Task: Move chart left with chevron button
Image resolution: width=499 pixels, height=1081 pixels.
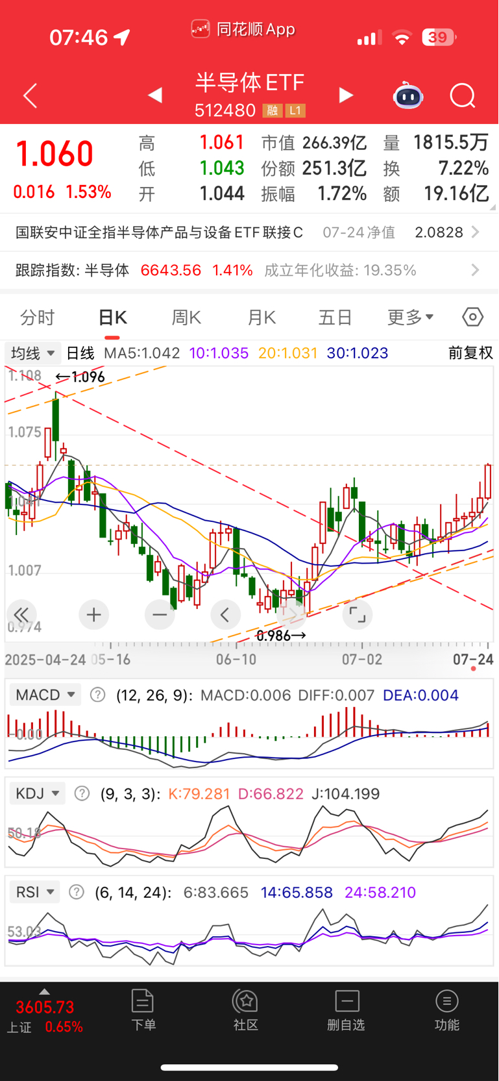Action: click(225, 615)
